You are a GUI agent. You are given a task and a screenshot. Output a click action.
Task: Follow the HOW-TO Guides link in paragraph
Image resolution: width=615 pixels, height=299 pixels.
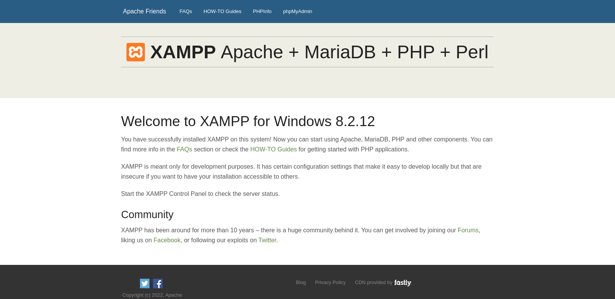274,149
